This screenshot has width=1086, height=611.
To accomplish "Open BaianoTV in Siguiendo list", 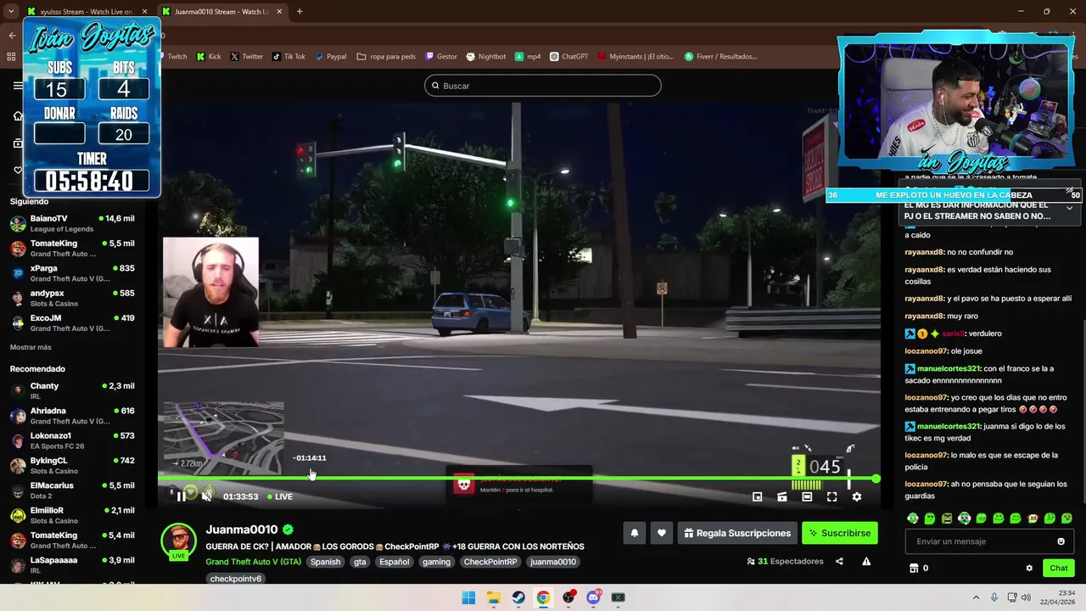I will [x=72, y=223].
